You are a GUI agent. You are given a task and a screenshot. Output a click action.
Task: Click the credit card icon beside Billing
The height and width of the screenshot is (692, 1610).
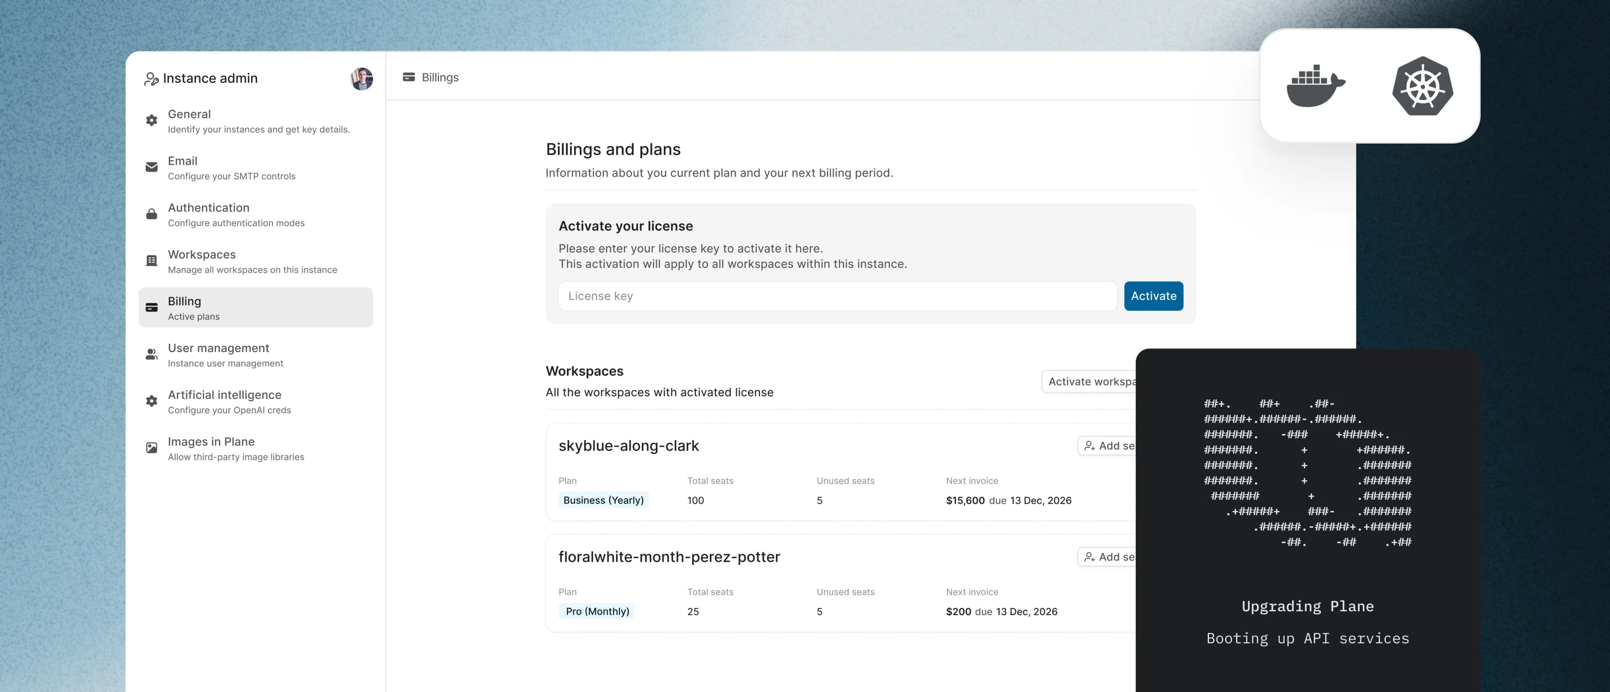point(151,307)
